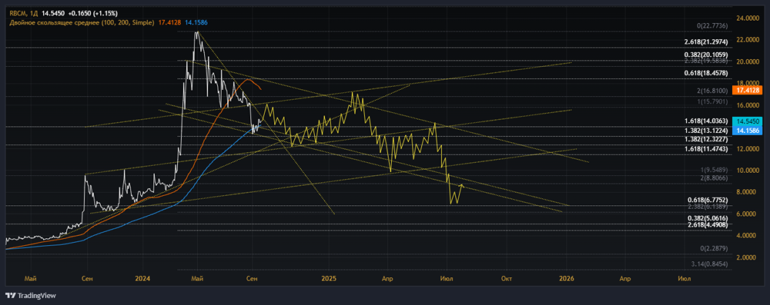770x305 pixels.
Task: Click the TradingView logo
Action: click(31, 296)
